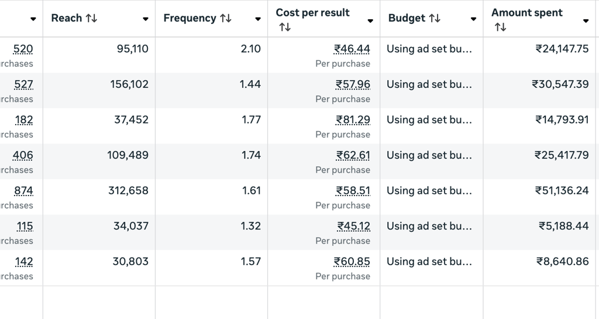Click the Budget cell beside ₹8,640.86
The width and height of the screenshot is (599, 319).
pos(429,262)
